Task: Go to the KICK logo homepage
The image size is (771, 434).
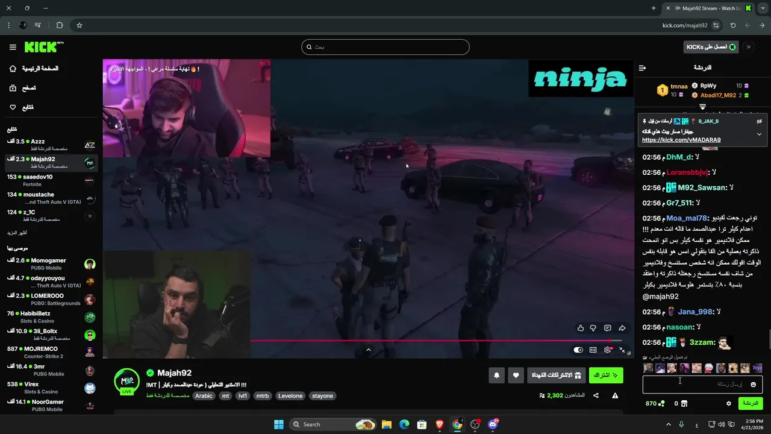Action: click(x=44, y=47)
